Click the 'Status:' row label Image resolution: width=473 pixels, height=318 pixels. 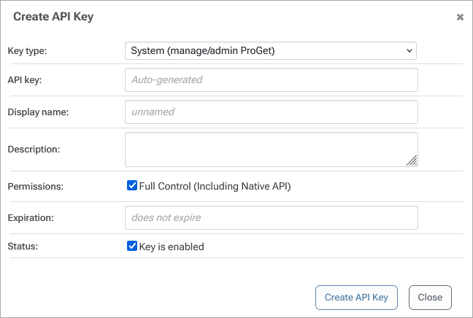pyautogui.click(x=23, y=247)
